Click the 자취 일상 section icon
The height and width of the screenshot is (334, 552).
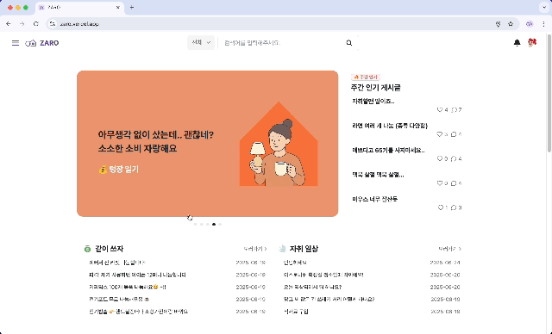pyautogui.click(x=282, y=249)
